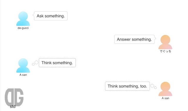Click the pointer tail of 'Answer something.' bubble
Viewport: 188px width, 111px height.
tap(155, 38)
